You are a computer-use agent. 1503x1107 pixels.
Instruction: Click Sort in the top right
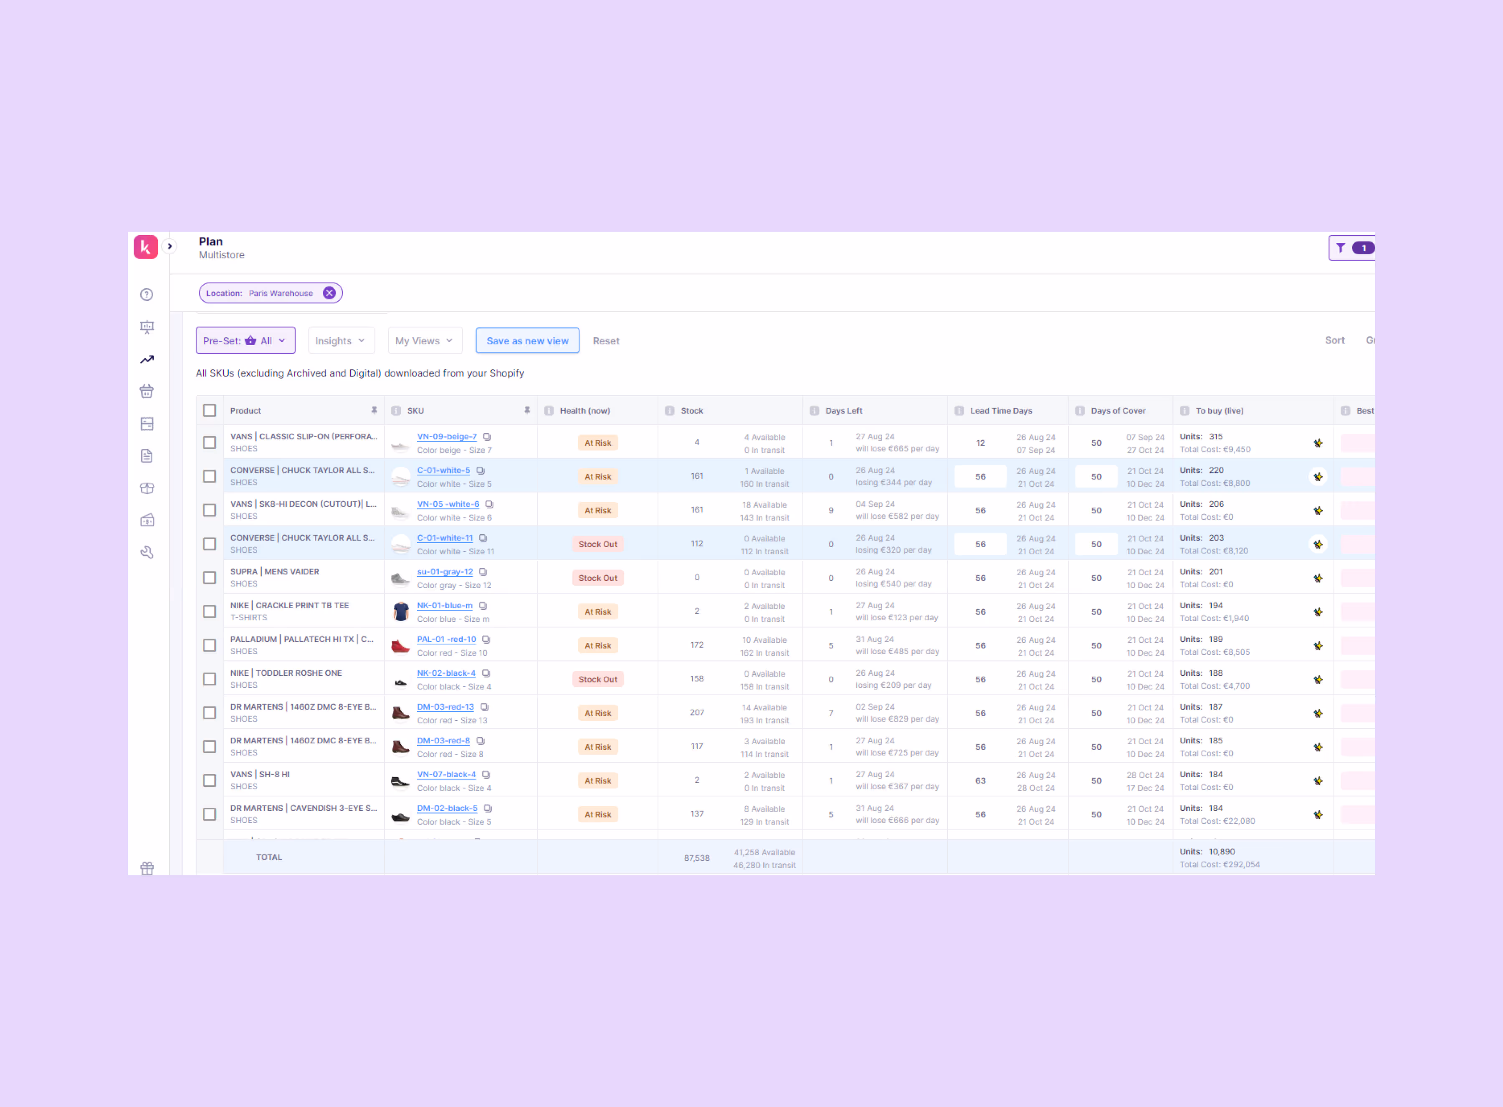[x=1334, y=341]
